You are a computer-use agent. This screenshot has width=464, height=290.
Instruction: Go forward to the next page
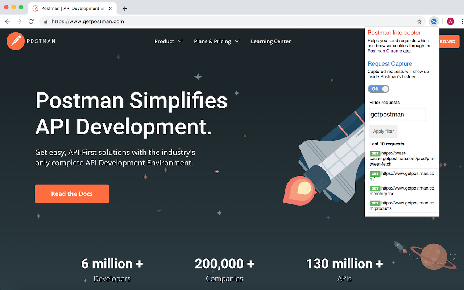19,21
